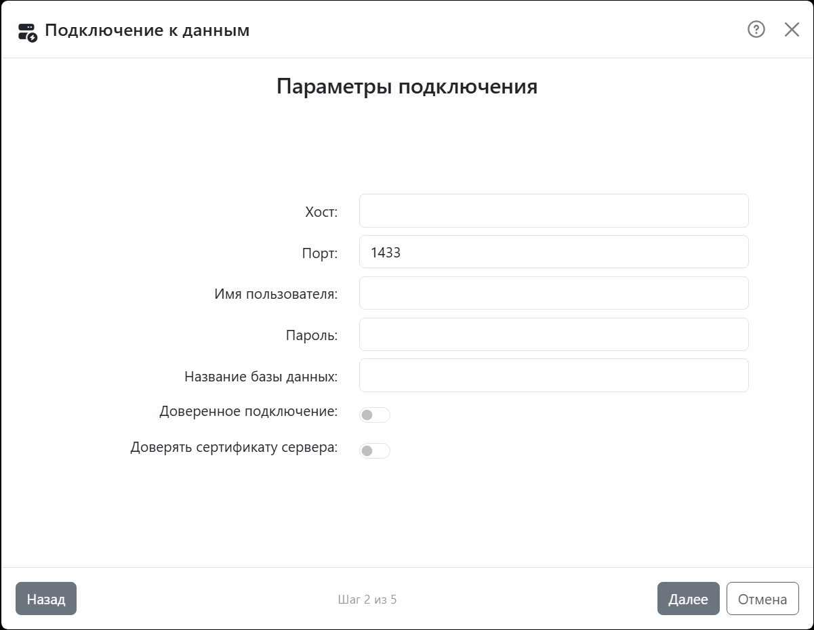Click the 'Подключение к данным' title text
Image resolution: width=814 pixels, height=630 pixels.
[x=147, y=30]
